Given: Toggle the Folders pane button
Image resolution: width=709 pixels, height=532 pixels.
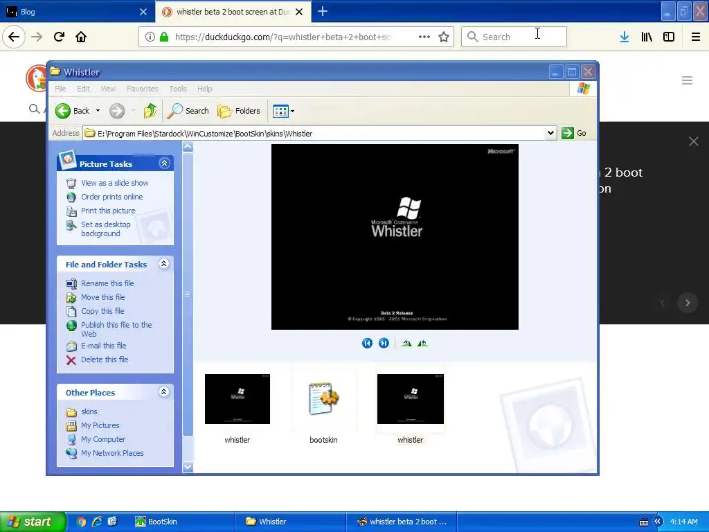Looking at the screenshot, I should pyautogui.click(x=239, y=111).
